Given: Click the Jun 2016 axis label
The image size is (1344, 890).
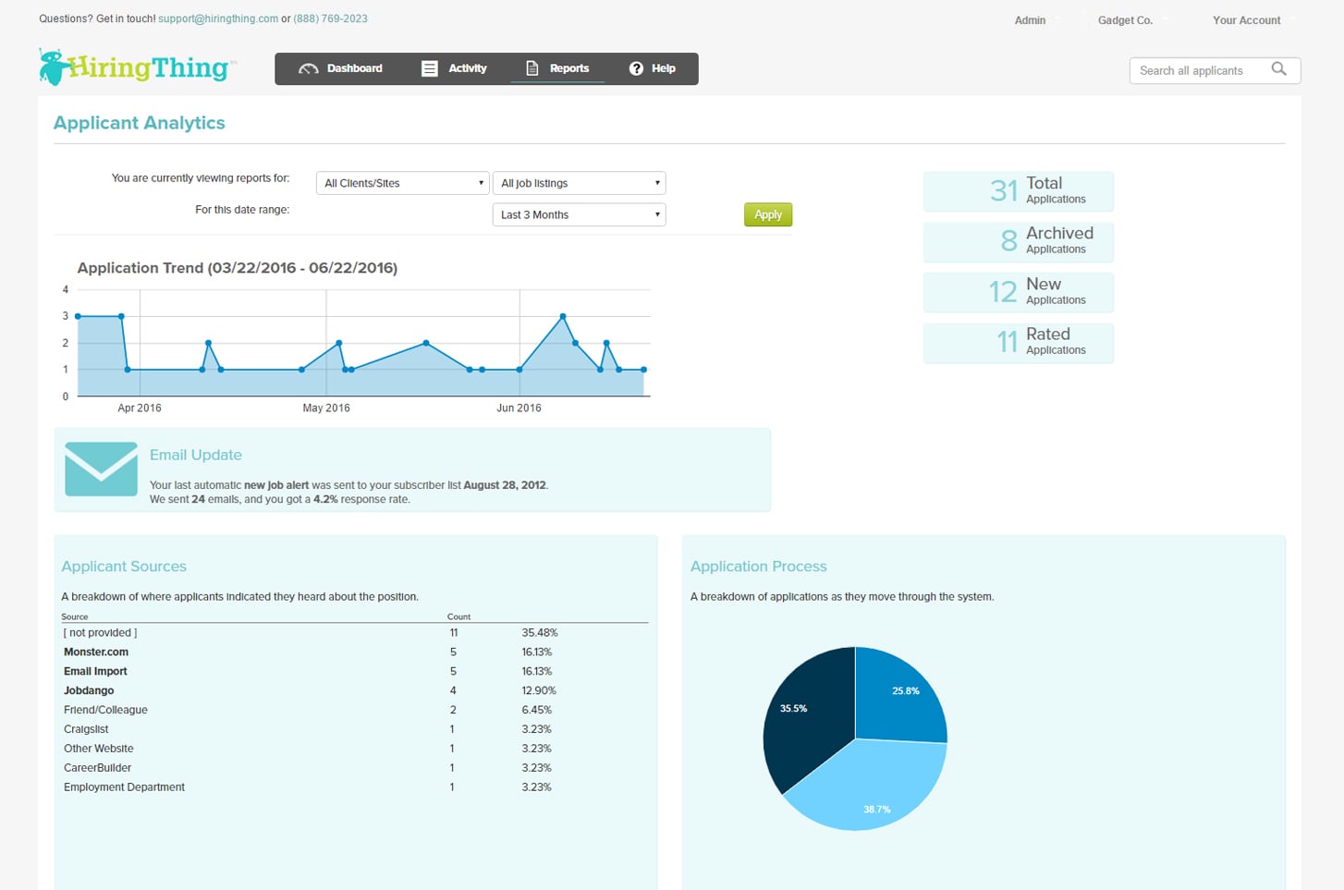Looking at the screenshot, I should click(x=519, y=408).
